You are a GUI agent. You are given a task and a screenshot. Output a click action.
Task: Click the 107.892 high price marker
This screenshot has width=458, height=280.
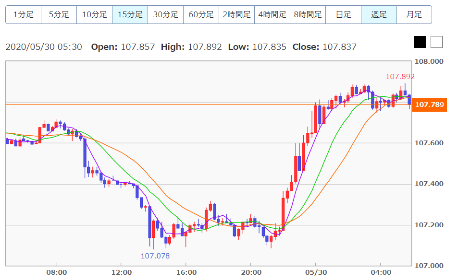click(x=400, y=77)
